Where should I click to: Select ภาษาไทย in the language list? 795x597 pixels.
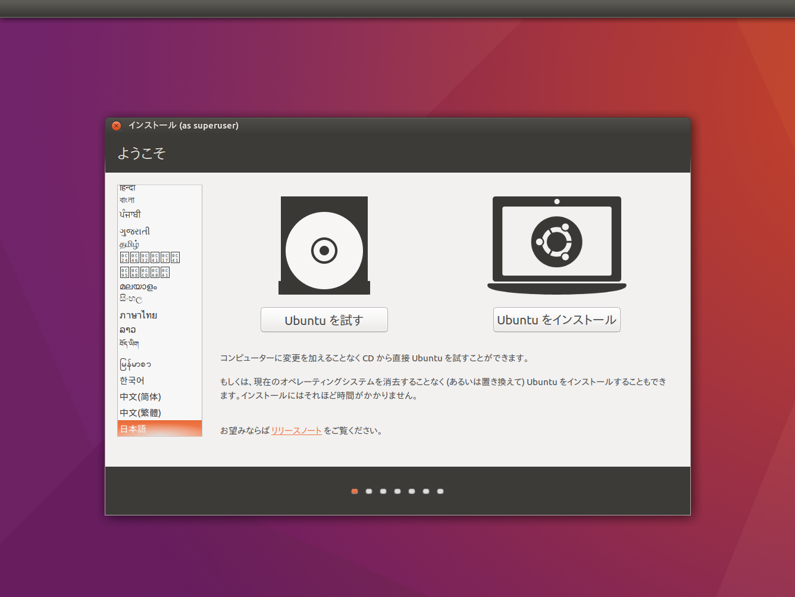[159, 315]
